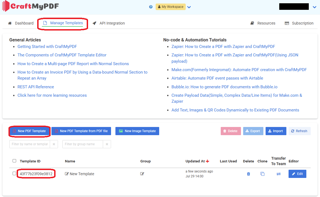Tick the select-all checkbox in table header
The width and height of the screenshot is (320, 197).
tap(14, 161)
